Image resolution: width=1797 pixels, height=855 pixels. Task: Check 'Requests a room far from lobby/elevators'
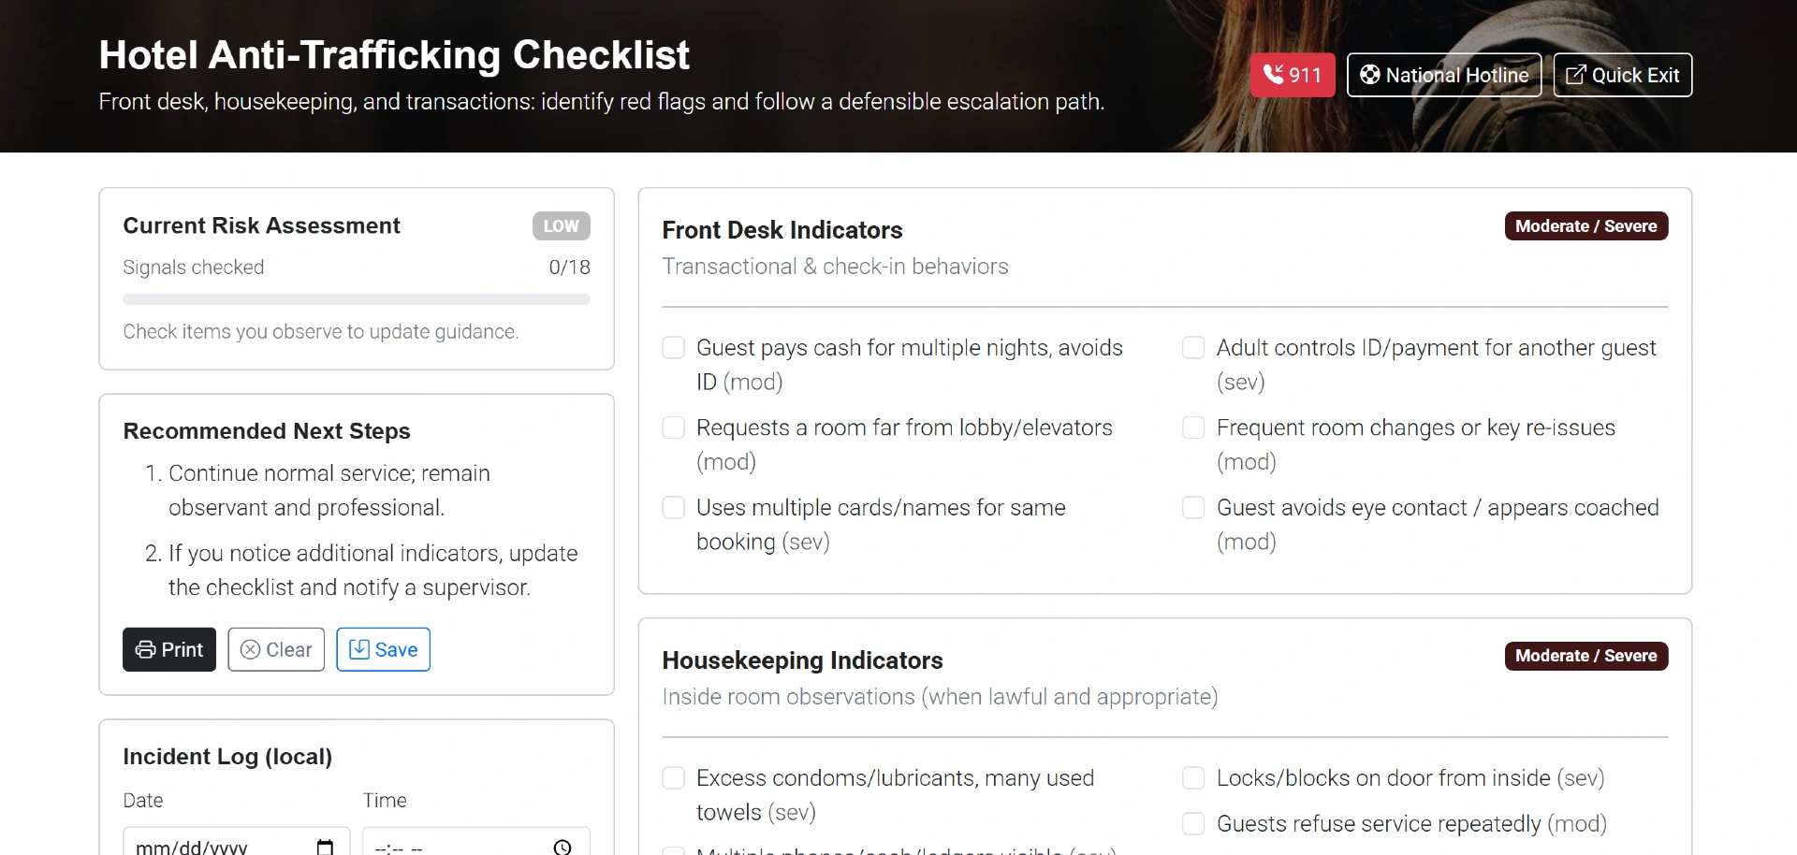674,427
